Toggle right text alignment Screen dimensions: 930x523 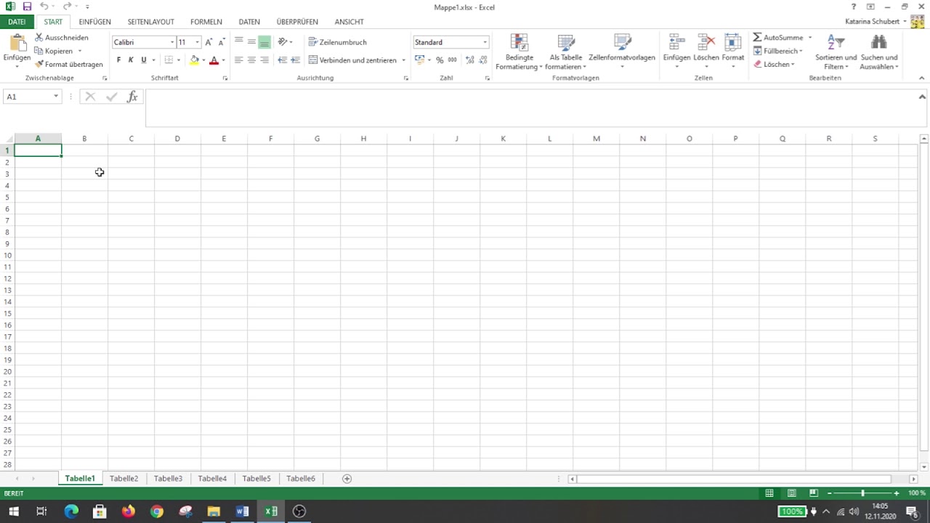tap(264, 60)
